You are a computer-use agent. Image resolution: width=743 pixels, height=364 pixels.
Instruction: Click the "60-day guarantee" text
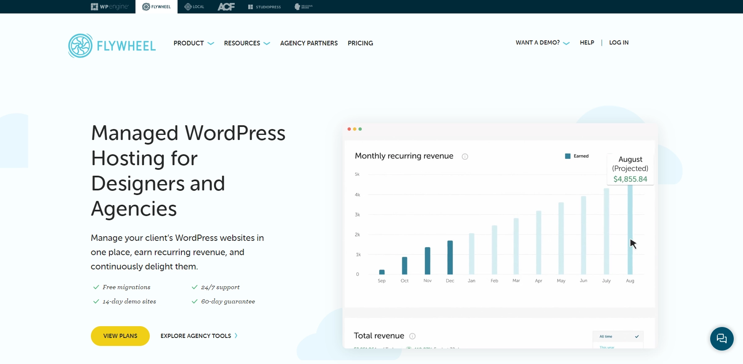point(228,301)
